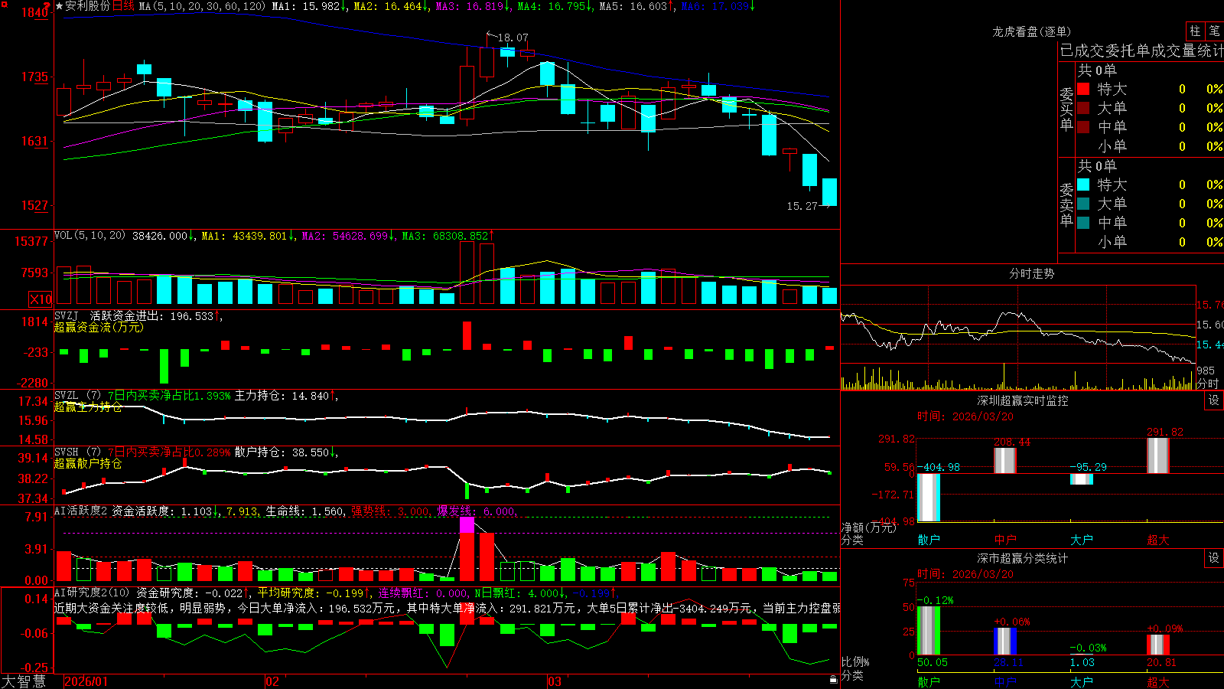Click the 超大 291.82 bar in 深圳超赢实时监控
The image size is (1224, 689).
coord(1158,456)
